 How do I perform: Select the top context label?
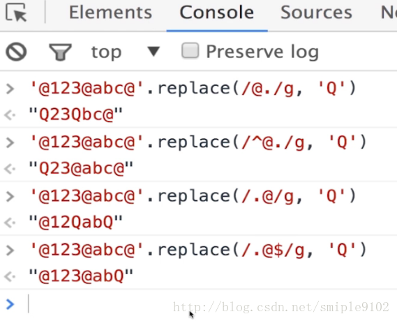(106, 52)
